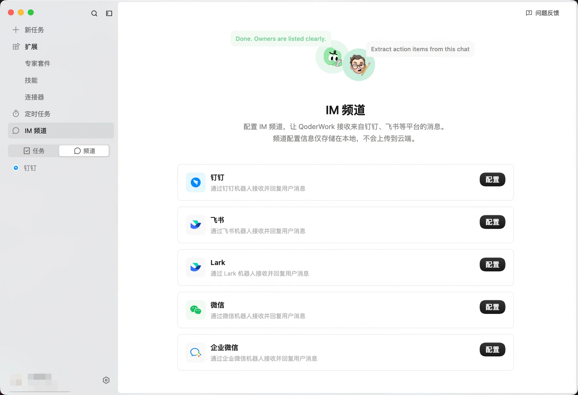Click the 通过飞书机器人接收并回复用户消息 description

pos(258,231)
